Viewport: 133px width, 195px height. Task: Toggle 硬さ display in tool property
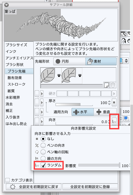(x=37, y=94)
